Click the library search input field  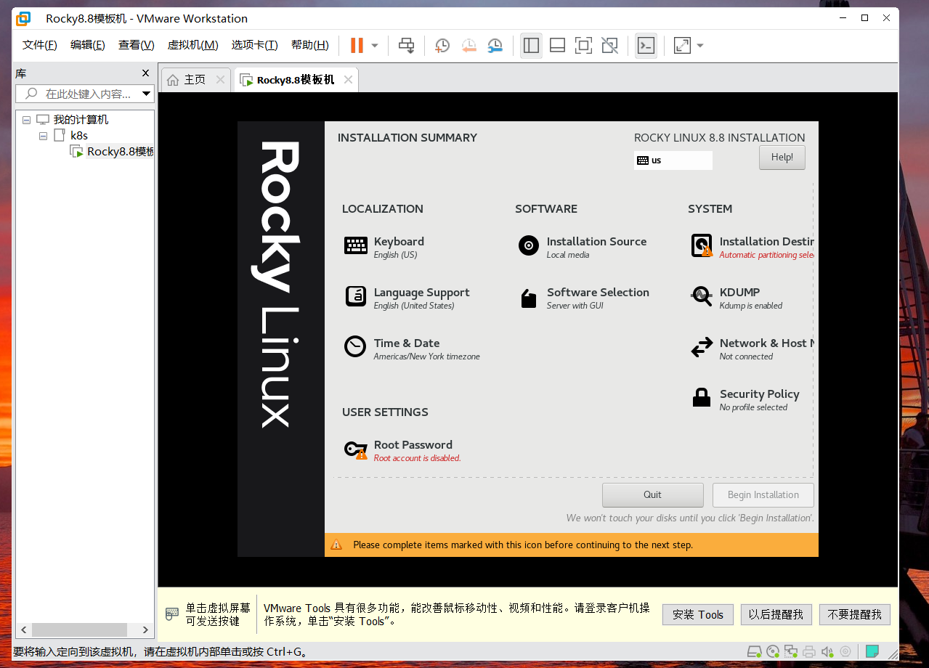tap(78, 94)
